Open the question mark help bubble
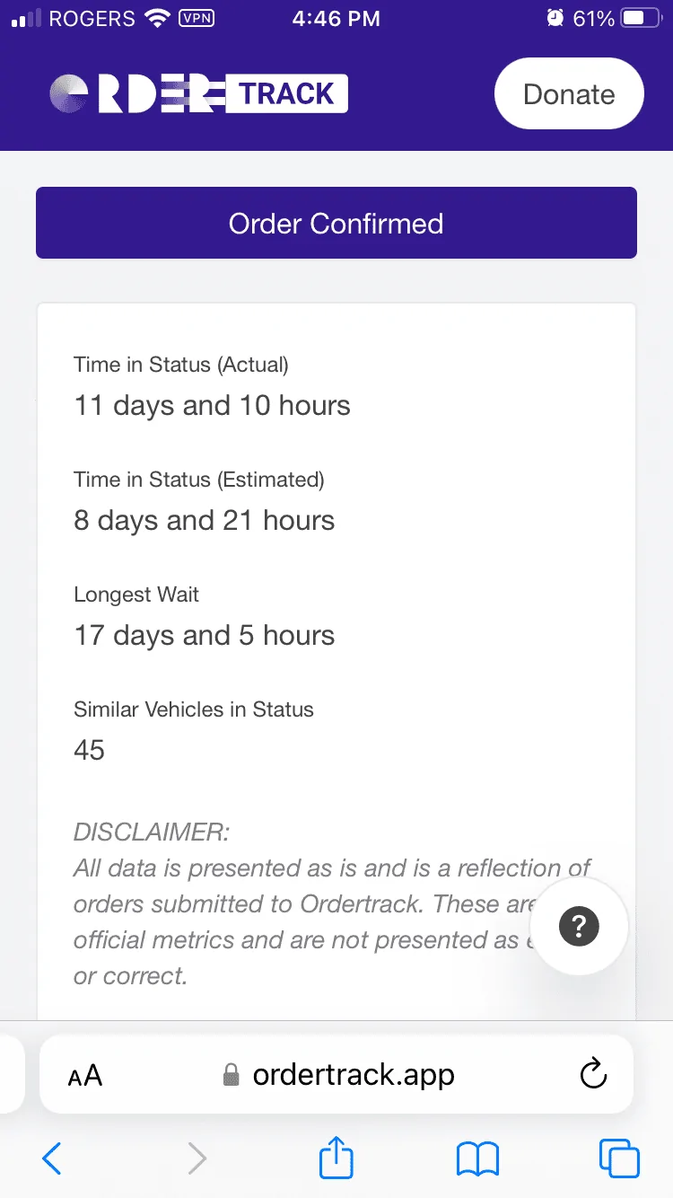 [579, 926]
